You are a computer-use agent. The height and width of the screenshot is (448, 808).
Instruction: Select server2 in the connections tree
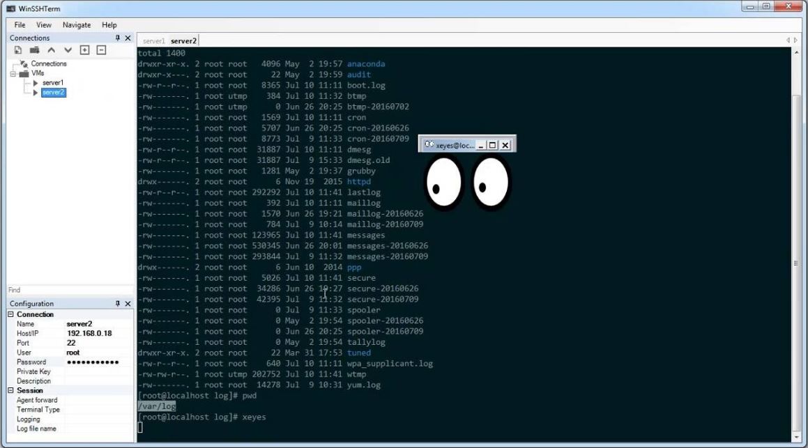point(53,93)
